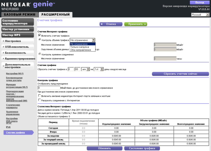The image size is (211, 151).
Task: Click the data rounding МБайт input field
Action: 165,49
